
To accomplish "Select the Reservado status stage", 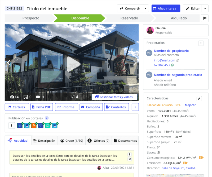I will coord(129,18).
